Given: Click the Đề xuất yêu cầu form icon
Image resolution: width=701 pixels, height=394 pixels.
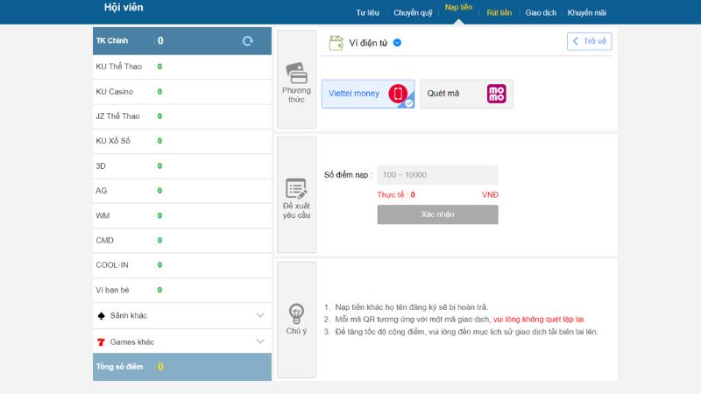Looking at the screenshot, I should coord(296,189).
